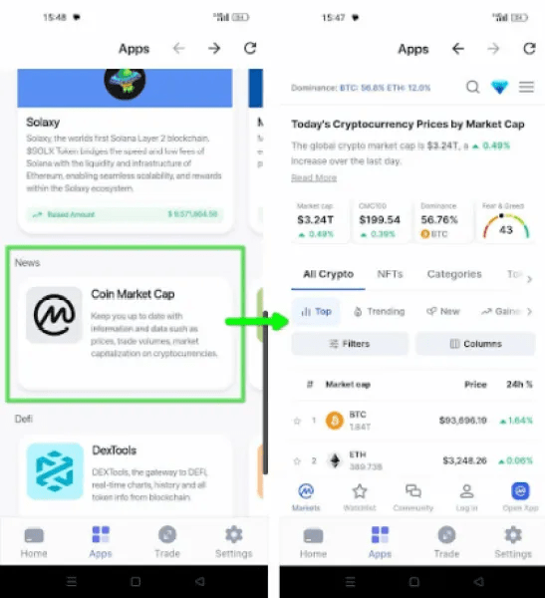Open the Columns selector button
Viewport: 545px width, 598px height.
pos(475,344)
